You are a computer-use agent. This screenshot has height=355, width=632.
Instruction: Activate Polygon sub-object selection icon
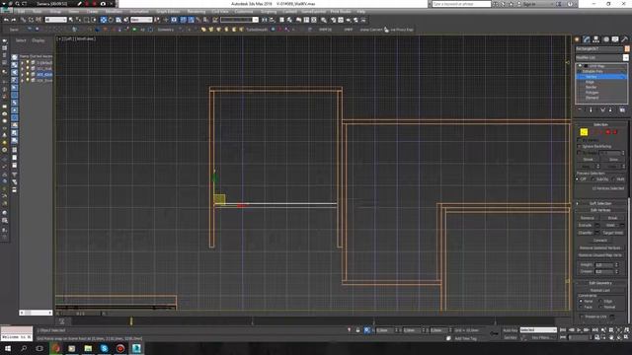(x=608, y=132)
